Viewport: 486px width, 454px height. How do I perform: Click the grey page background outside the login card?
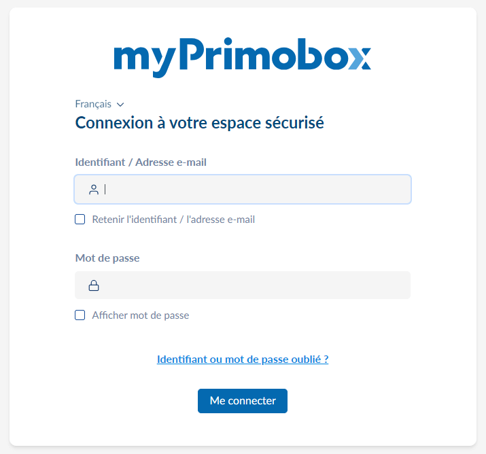tap(481, 204)
